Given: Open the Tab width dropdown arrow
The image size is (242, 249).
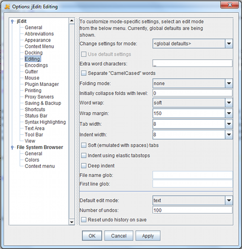Looking at the screenshot, I should click(x=229, y=124).
